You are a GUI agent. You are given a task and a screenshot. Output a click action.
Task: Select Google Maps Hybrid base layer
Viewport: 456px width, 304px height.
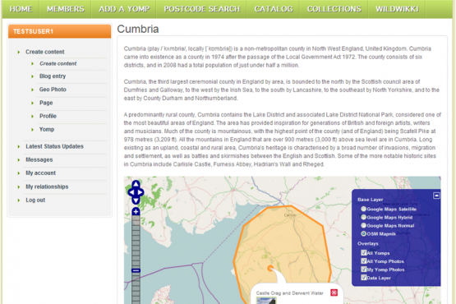[x=363, y=217]
